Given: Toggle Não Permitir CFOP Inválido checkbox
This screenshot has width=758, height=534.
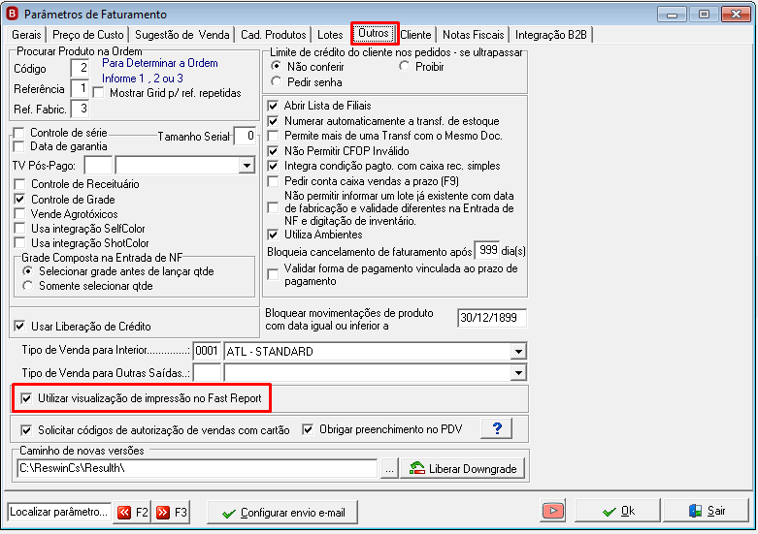Looking at the screenshot, I should 273,151.
